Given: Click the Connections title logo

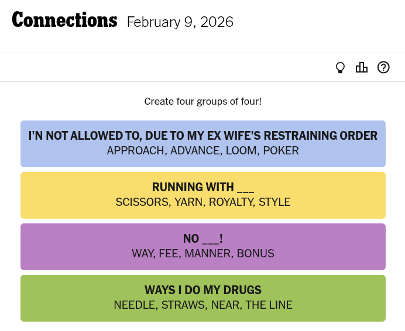Looking at the screenshot, I should pos(64,20).
